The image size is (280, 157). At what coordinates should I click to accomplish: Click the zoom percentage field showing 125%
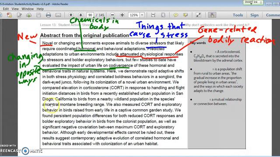(x=134, y=15)
